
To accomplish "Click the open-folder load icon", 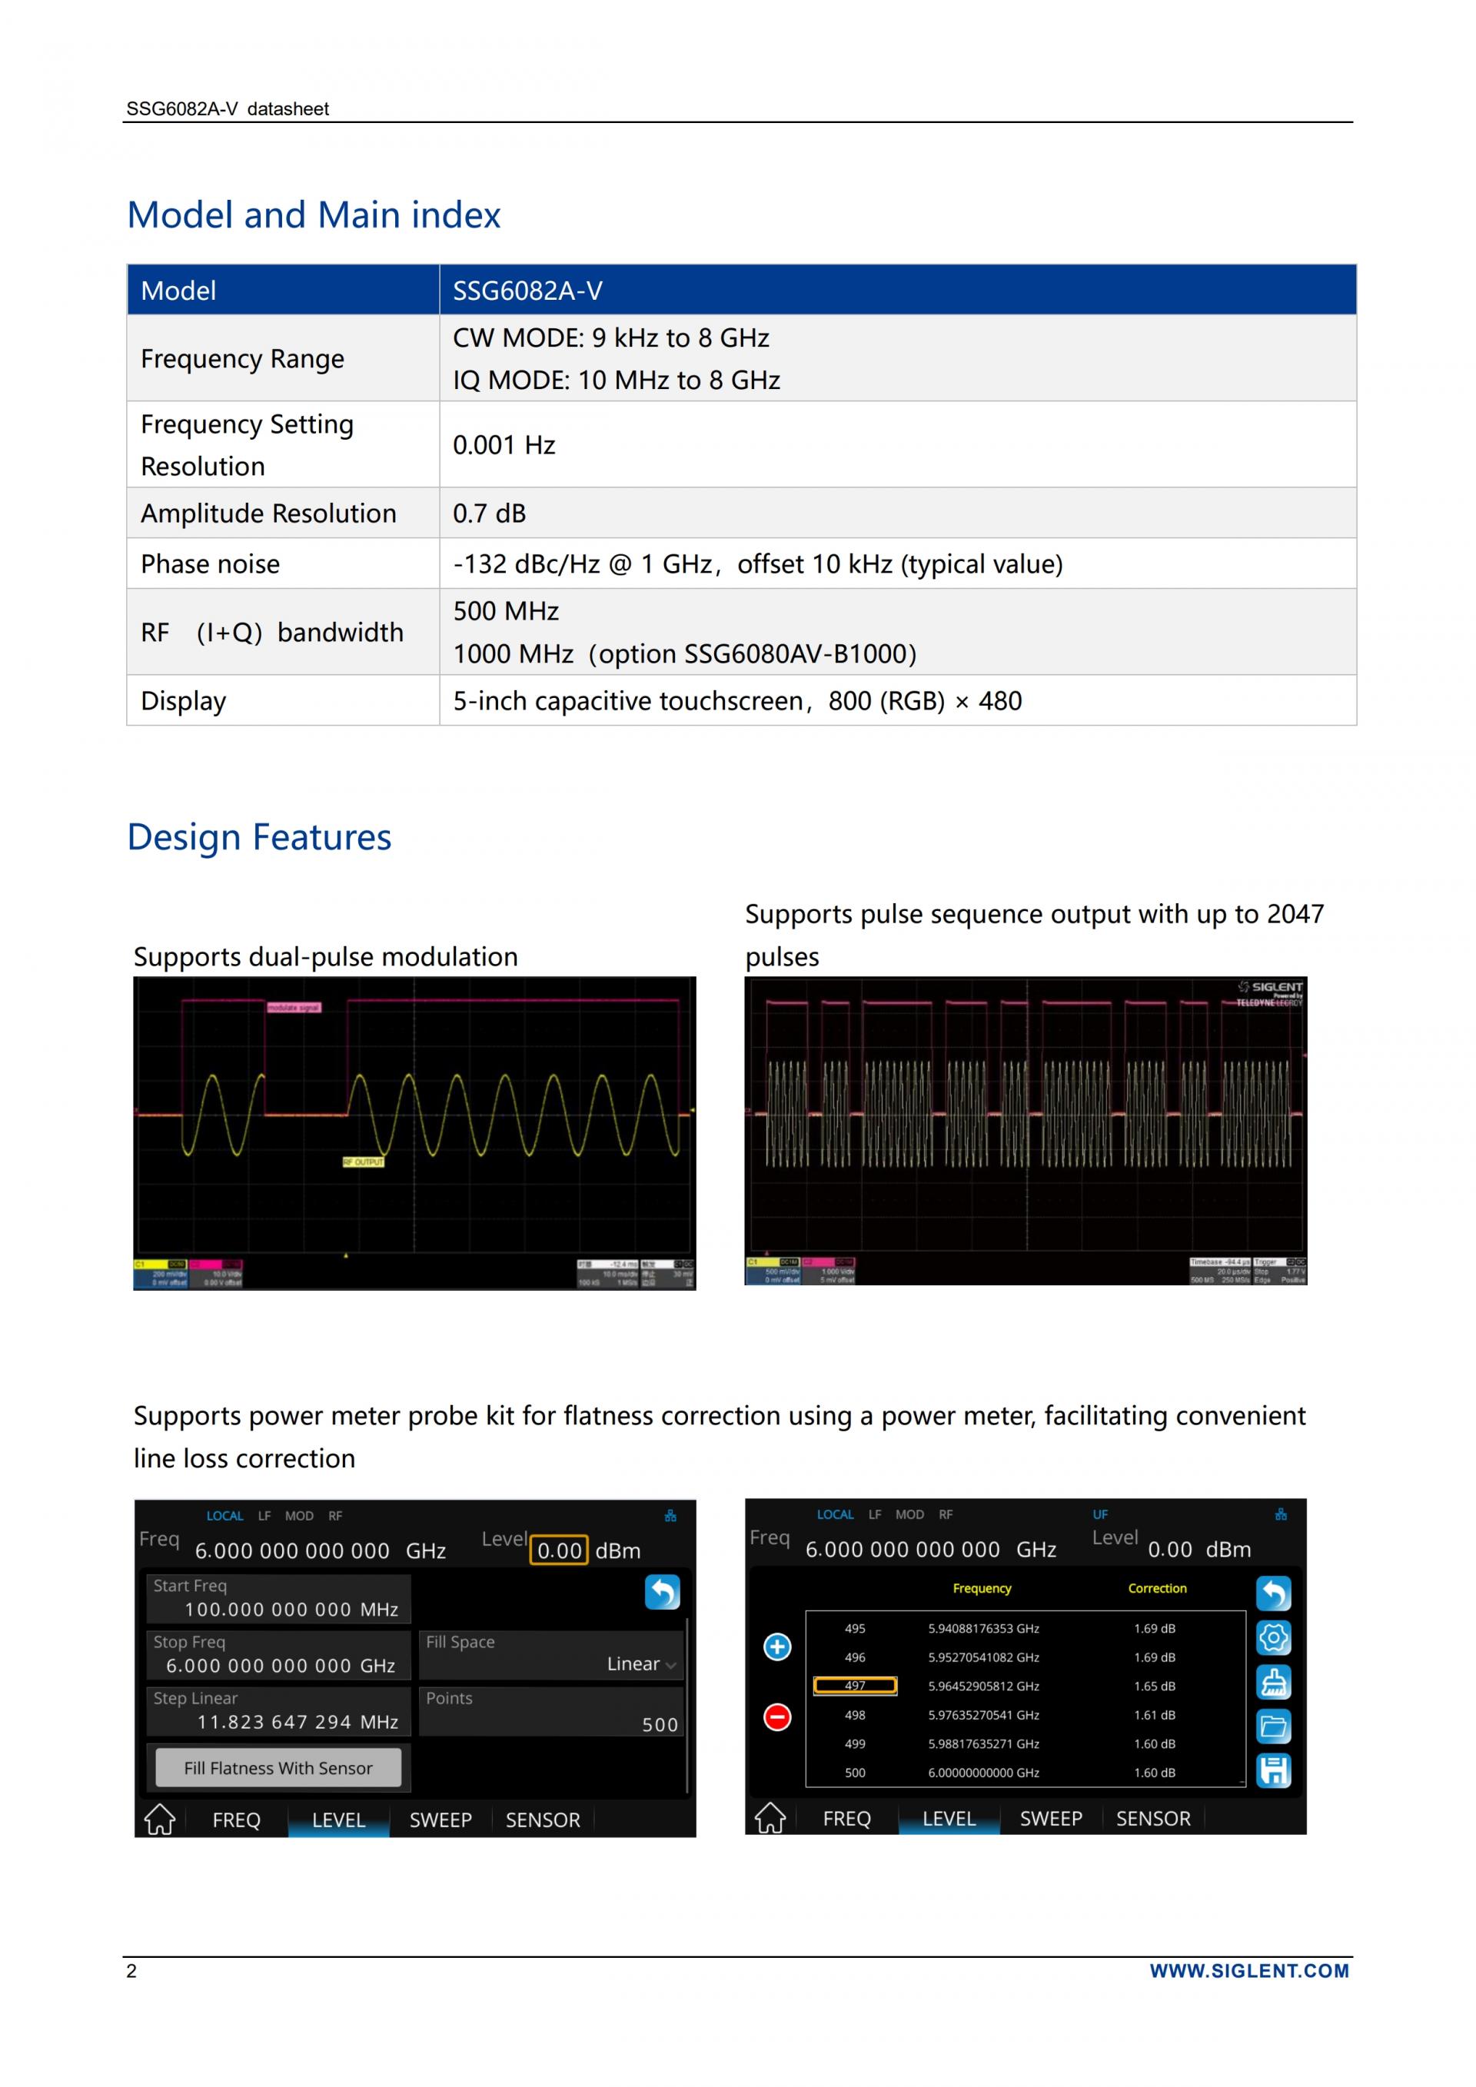I will tap(1273, 1726).
